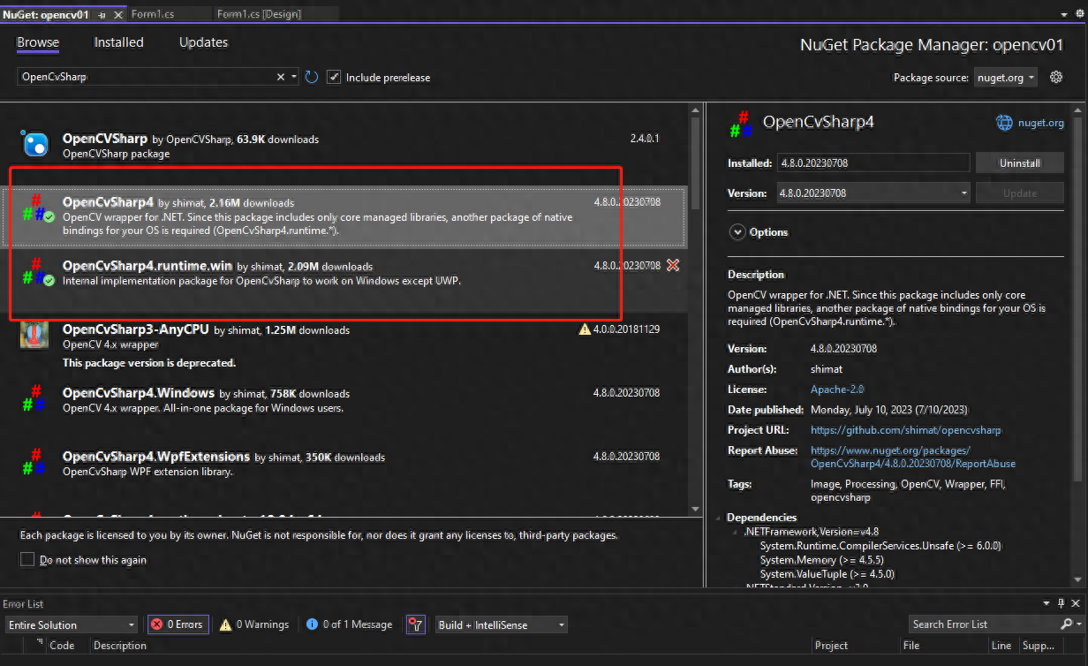The width and height of the screenshot is (1088, 666).
Task: Open the Form1.cs [Design] document tab
Action: point(259,14)
